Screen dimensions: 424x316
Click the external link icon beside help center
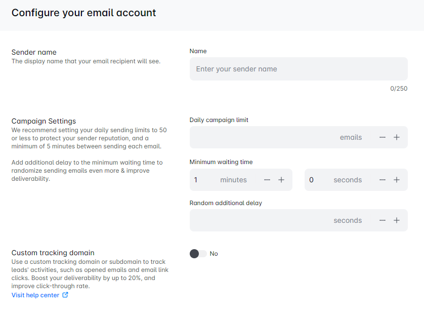pos(65,295)
